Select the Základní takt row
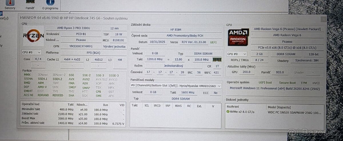The height and width of the screenshot is (141, 343). point(73,114)
